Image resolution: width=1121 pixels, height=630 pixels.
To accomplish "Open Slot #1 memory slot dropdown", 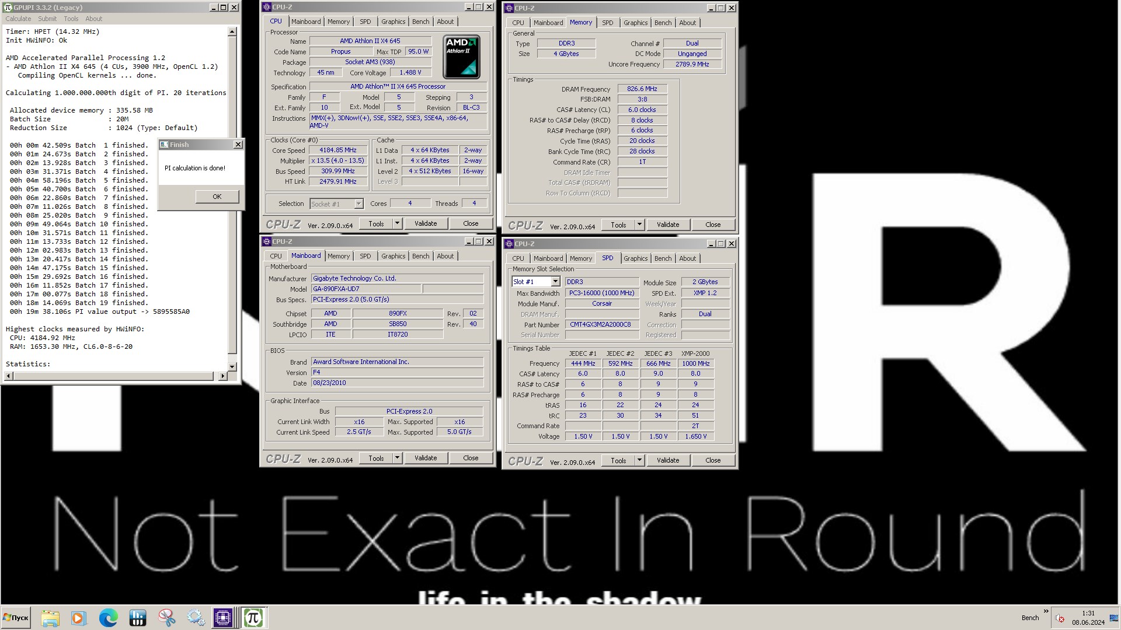I will click(555, 282).
